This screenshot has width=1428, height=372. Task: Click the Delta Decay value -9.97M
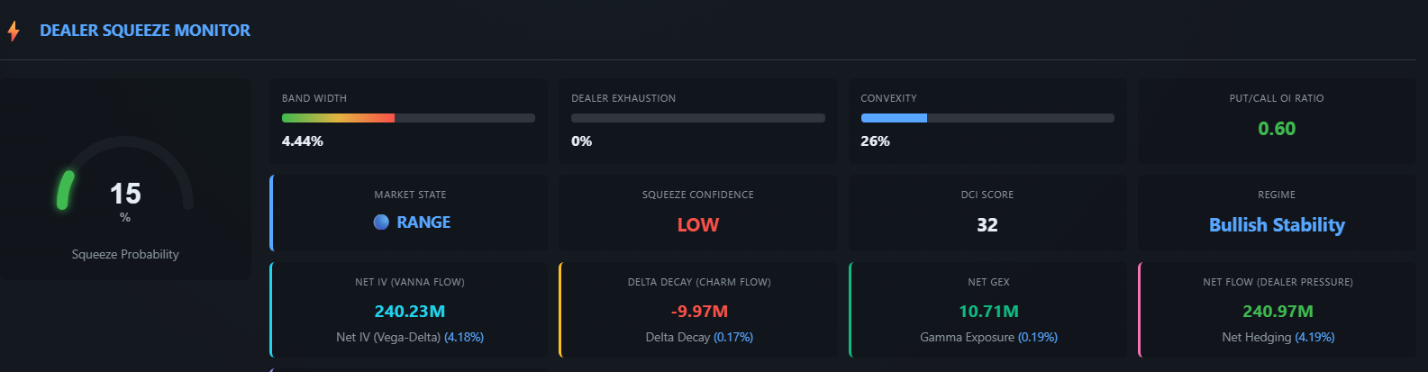[699, 312]
